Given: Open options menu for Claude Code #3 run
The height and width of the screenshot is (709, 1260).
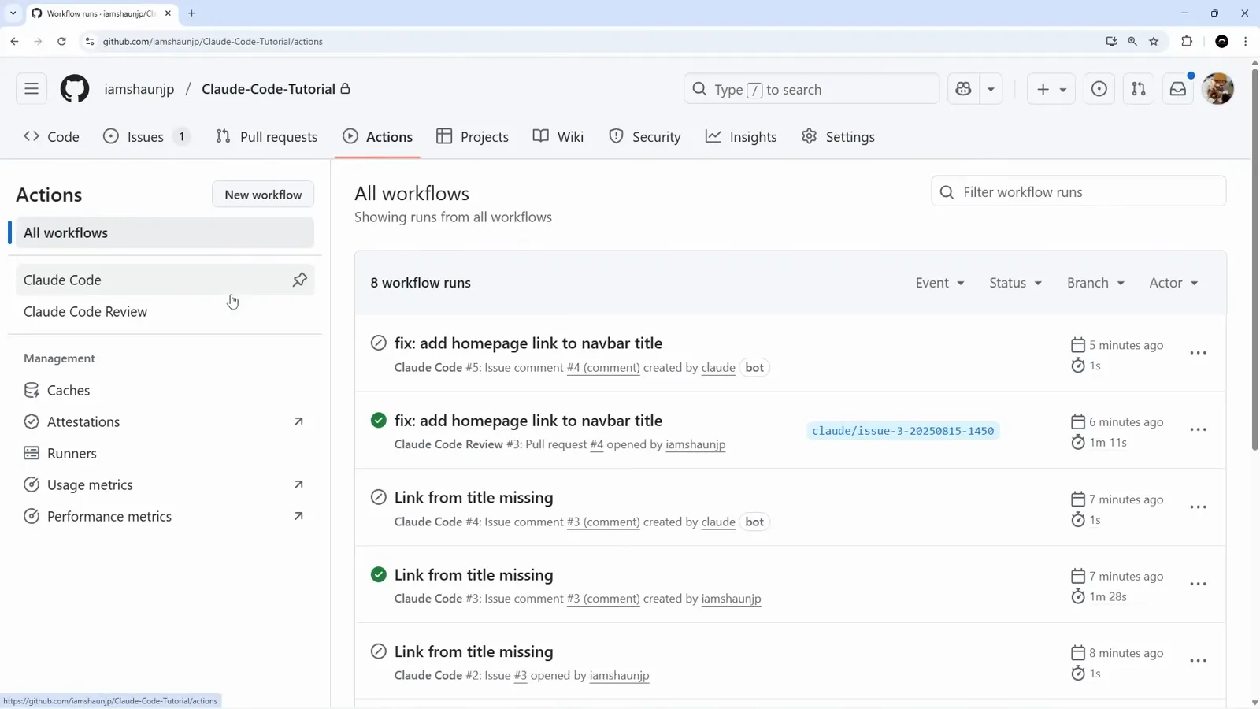Looking at the screenshot, I should (1198, 584).
